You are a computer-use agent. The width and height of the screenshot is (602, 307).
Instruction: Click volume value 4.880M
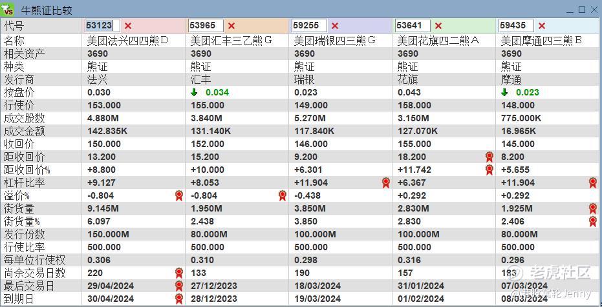[103, 118]
